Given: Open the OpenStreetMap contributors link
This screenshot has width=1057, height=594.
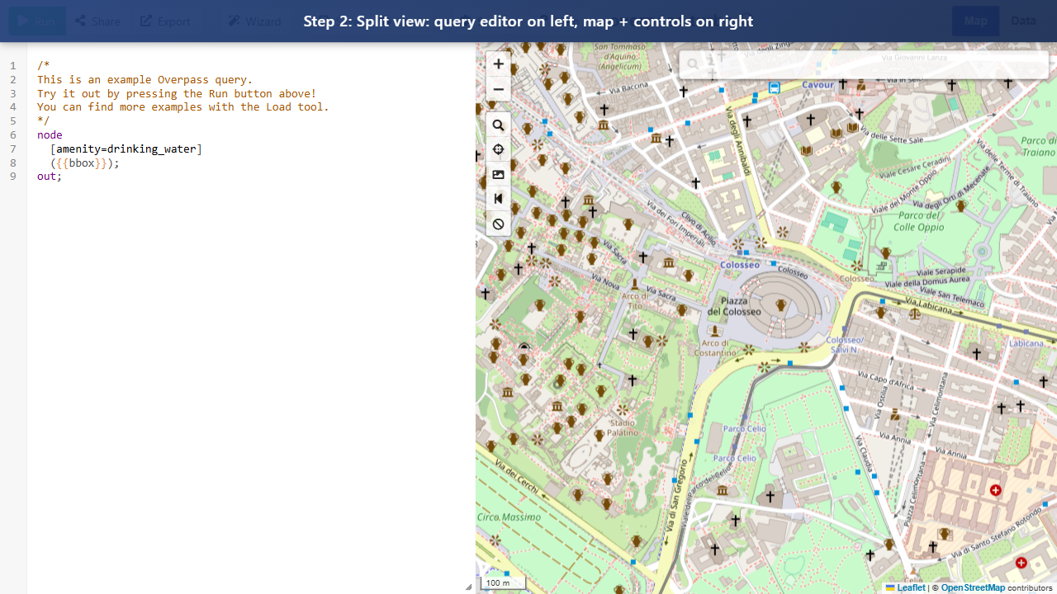Looking at the screenshot, I should (973, 587).
